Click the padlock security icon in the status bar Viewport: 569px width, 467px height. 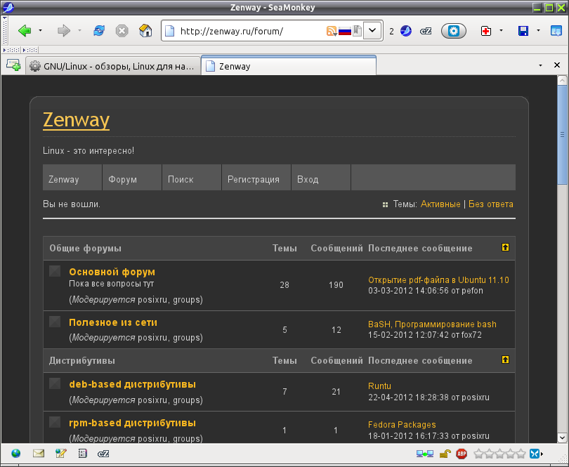(445, 454)
